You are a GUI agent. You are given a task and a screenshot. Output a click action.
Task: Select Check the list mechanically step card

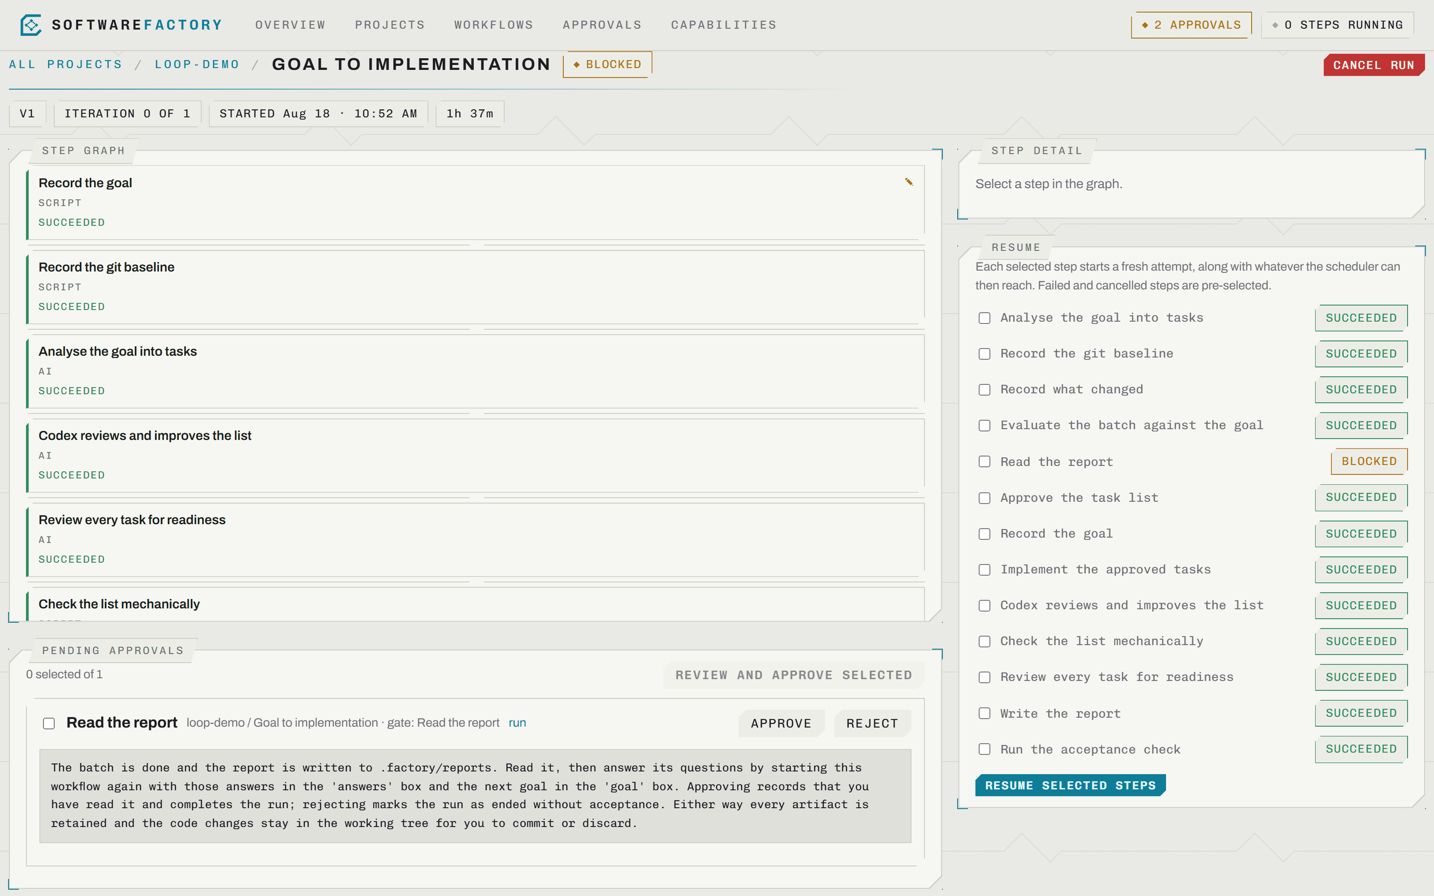click(x=476, y=604)
